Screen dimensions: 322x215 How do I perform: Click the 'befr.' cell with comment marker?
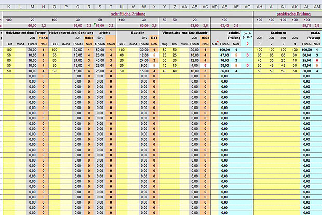[x=214, y=44]
